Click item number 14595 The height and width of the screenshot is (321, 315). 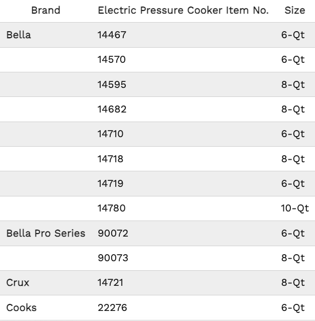112,84
